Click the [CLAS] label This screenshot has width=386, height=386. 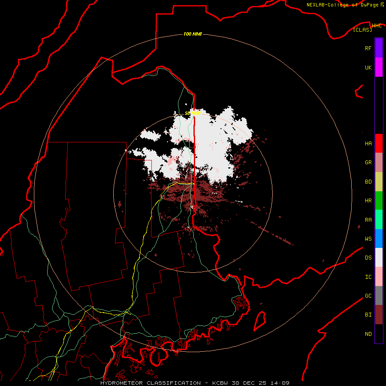coord(362,30)
